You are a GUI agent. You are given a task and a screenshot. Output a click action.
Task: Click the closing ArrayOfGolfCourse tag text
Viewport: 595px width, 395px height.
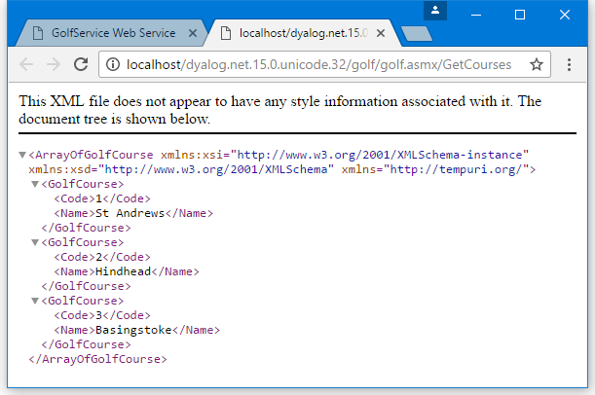pyautogui.click(x=97, y=359)
